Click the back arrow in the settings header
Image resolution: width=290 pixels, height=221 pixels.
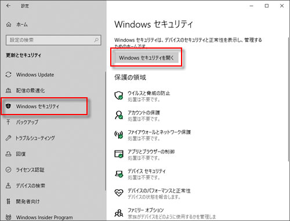pyautogui.click(x=8, y=6)
